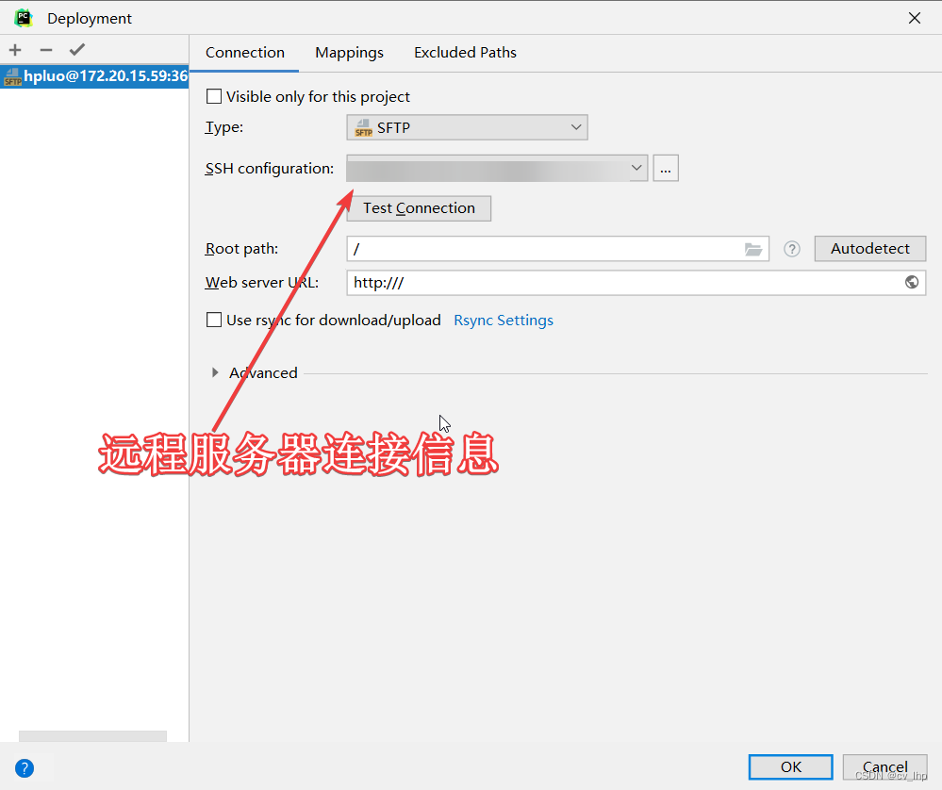
Task: Switch to the Excluded Paths tab
Action: coord(464,52)
